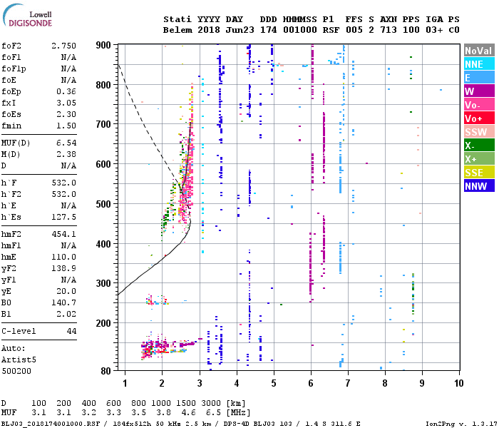Click the 80 km height axis label
The height and width of the screenshot is (428, 499).
coord(106,371)
